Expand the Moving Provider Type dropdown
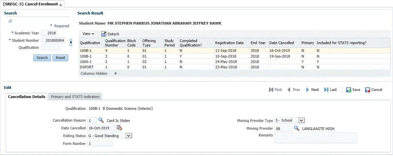The image size is (393, 156). 302,120
